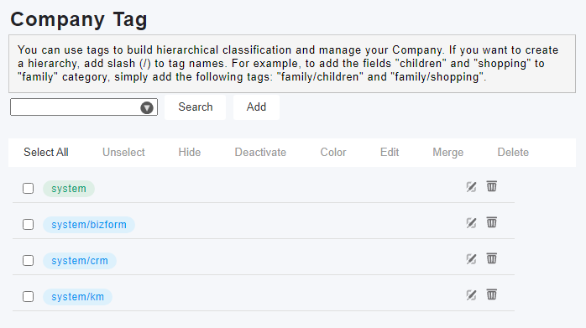This screenshot has height=328, width=586.
Task: Open the tag search dropdown arrow
Action: (x=147, y=107)
